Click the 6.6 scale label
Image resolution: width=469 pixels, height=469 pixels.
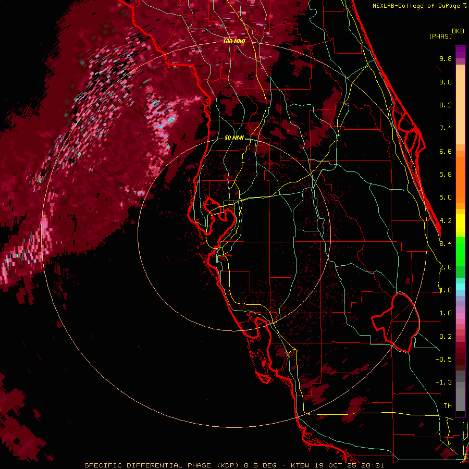pos(446,151)
